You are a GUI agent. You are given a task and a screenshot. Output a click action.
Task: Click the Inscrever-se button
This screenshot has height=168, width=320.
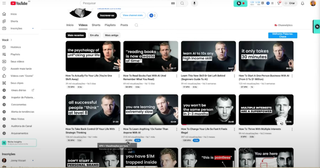[107, 15]
